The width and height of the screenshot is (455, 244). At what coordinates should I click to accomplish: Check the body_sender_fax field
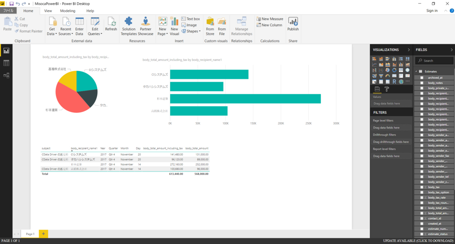[x=422, y=156]
